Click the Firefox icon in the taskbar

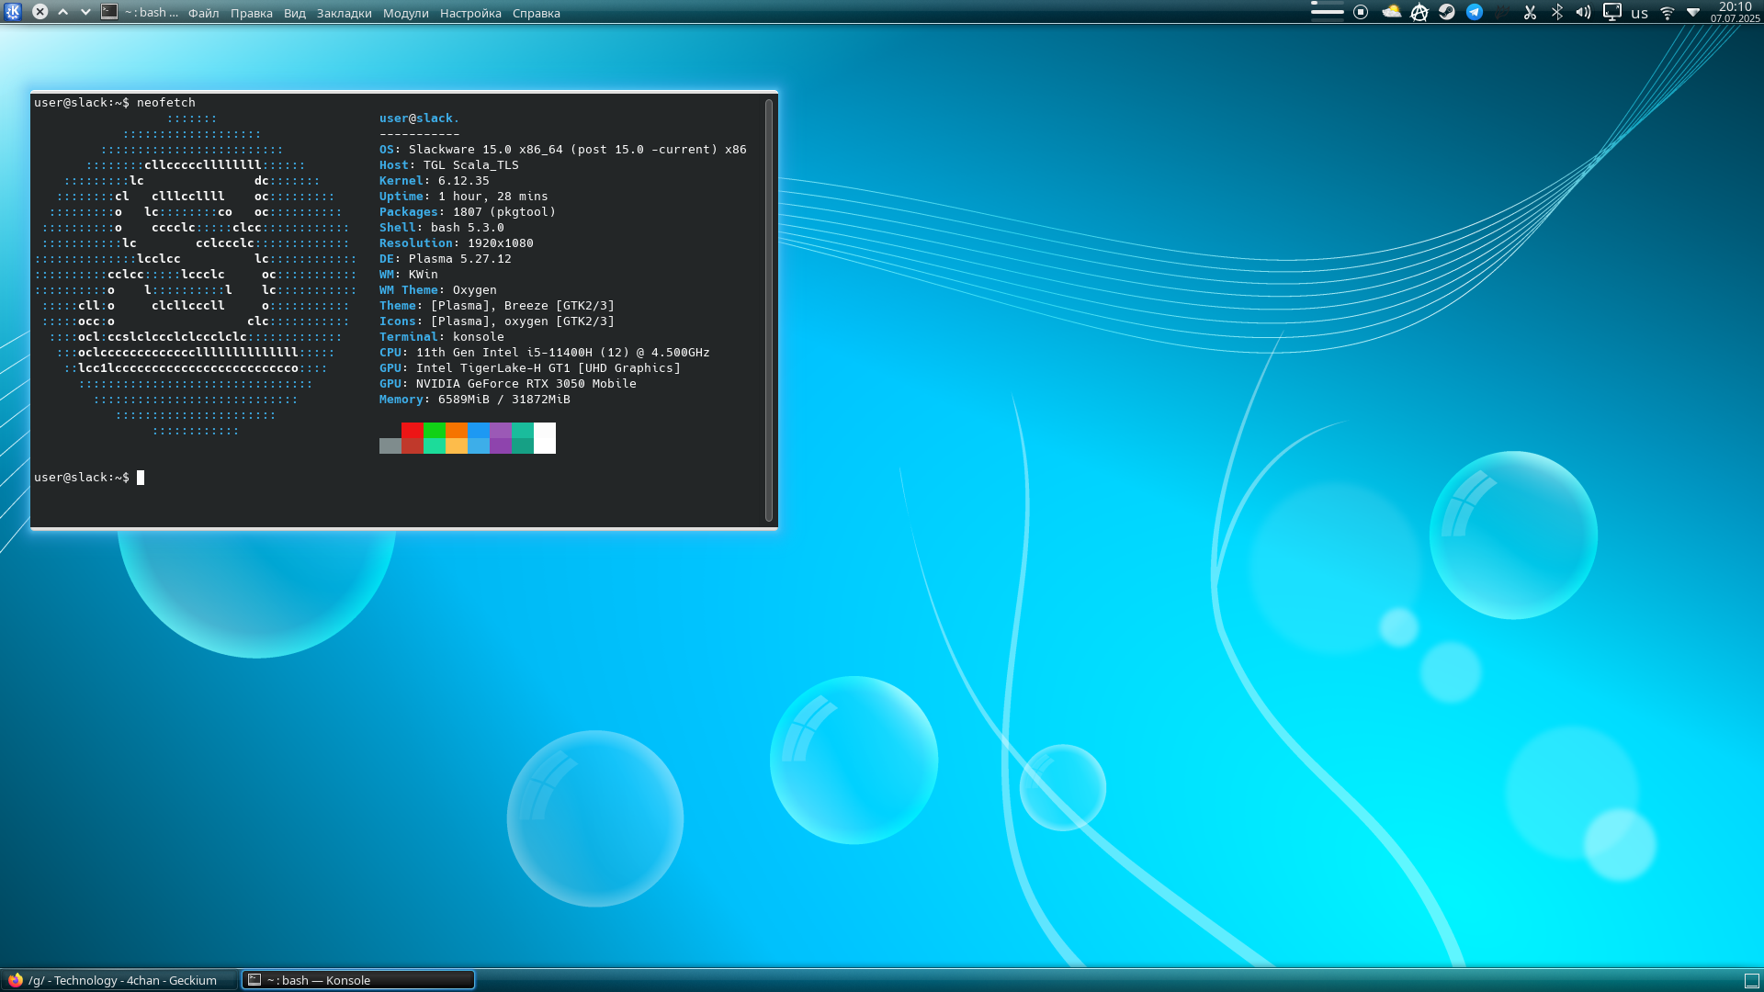point(16,980)
